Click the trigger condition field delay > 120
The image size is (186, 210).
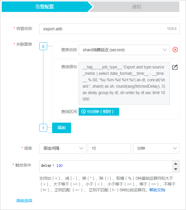pyautogui.click(x=106, y=166)
